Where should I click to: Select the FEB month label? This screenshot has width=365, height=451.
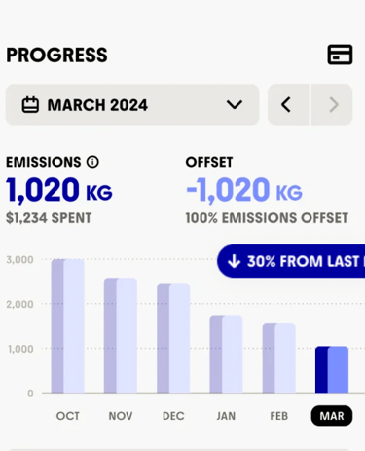[279, 416]
